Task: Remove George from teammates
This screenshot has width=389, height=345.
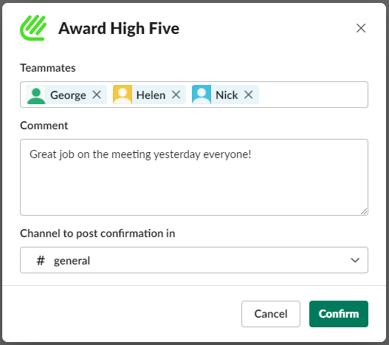Action: pyautogui.click(x=97, y=95)
